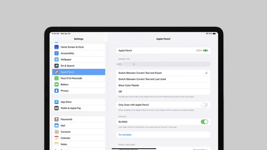
Task: Tap the green Battery icon
Action: click(x=57, y=85)
